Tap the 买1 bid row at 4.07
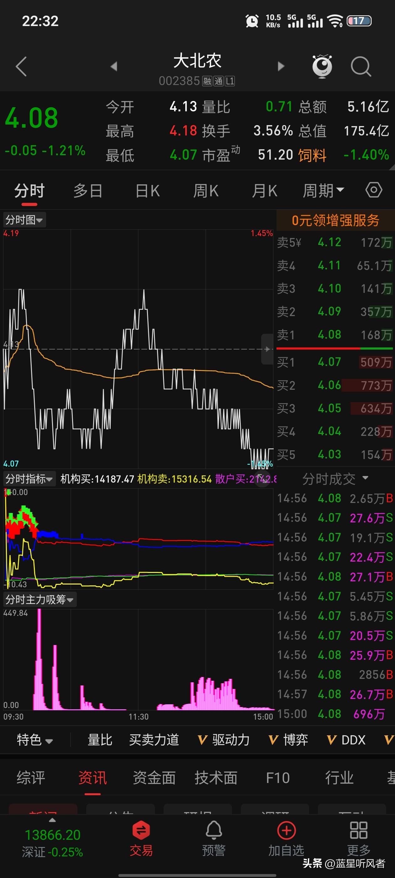 pyautogui.click(x=335, y=362)
